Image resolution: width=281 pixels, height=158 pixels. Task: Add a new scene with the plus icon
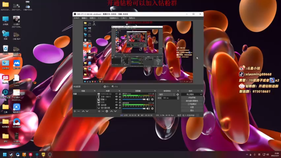[x=75, y=111]
